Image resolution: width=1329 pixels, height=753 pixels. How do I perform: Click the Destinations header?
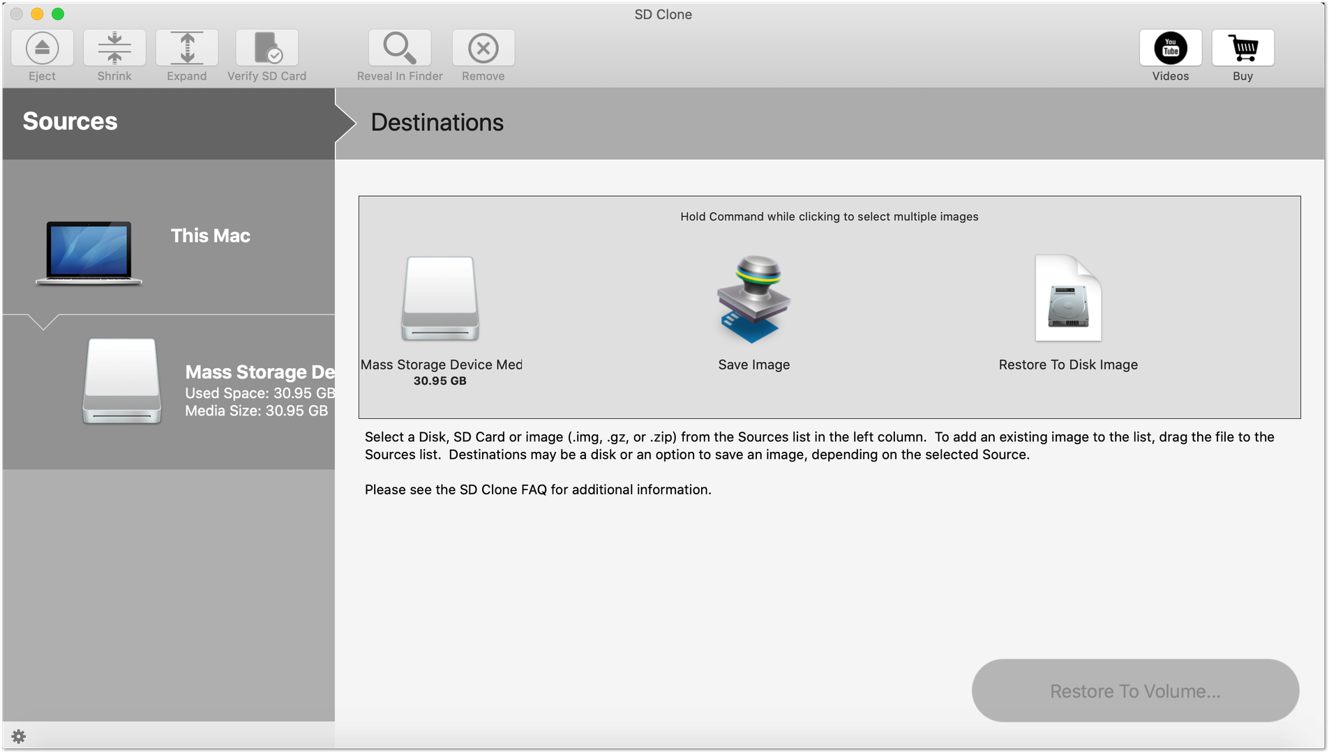[x=437, y=123]
